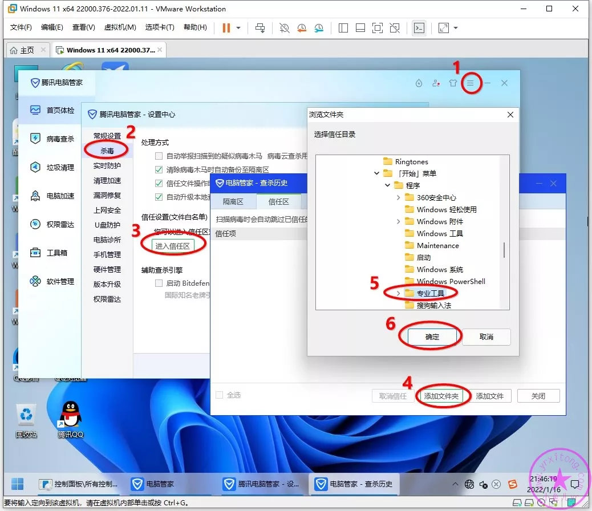Click the Sogou input method tray icon

[x=513, y=484]
